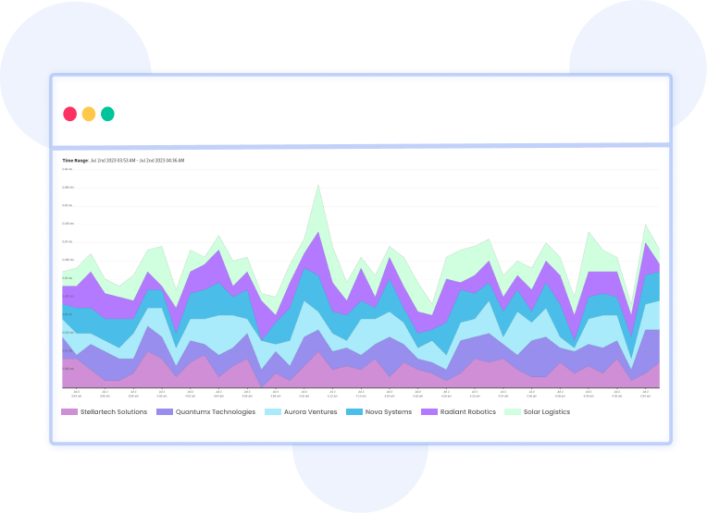Click the red window close dot
The image size is (707, 513).
coord(70,114)
